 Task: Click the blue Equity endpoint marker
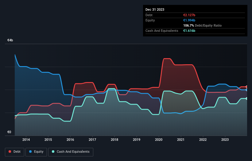point(247,90)
